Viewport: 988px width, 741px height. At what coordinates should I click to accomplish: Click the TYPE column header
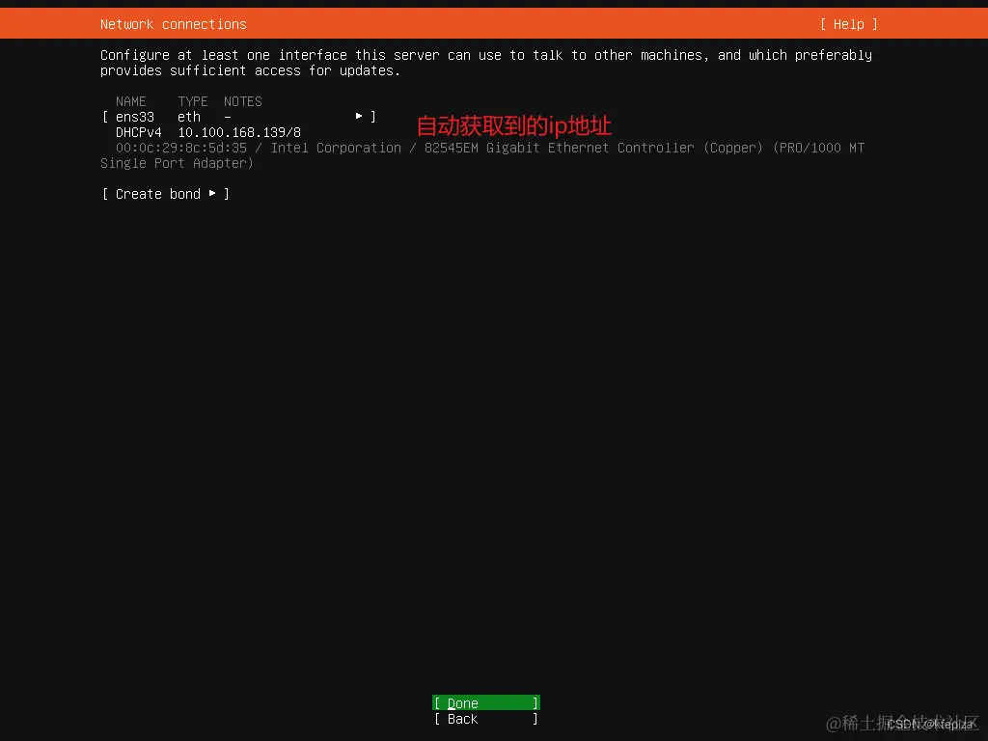192,101
